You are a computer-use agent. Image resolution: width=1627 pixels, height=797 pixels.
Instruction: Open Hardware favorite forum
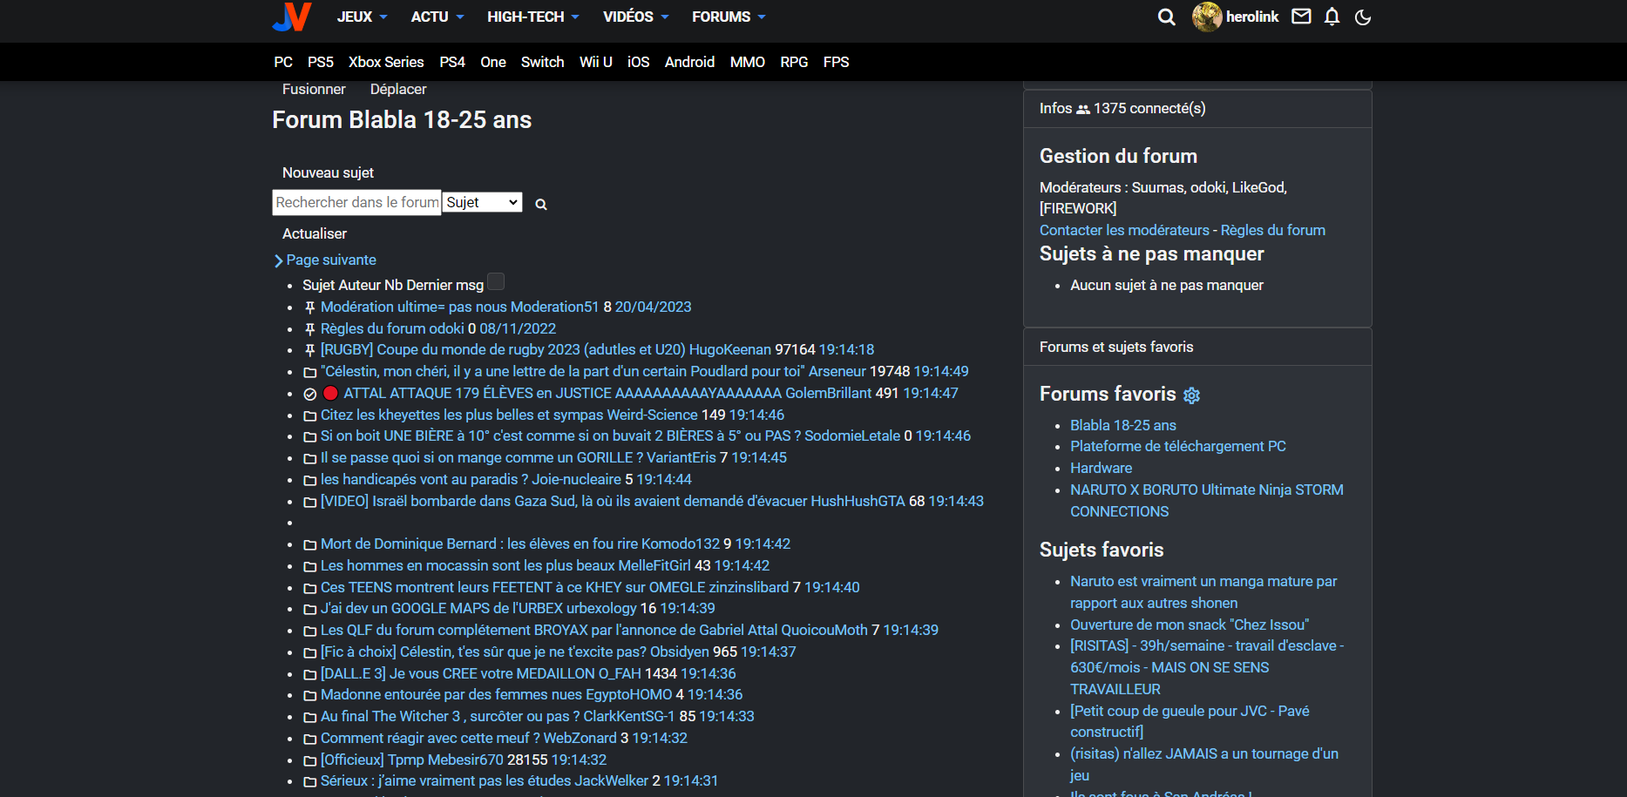(1102, 468)
